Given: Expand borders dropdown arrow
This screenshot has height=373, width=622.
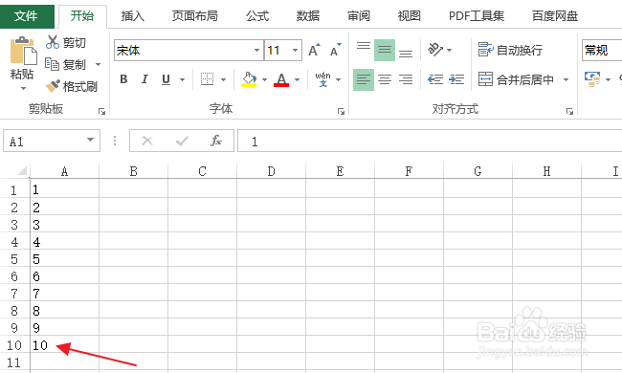Looking at the screenshot, I should tap(223, 79).
